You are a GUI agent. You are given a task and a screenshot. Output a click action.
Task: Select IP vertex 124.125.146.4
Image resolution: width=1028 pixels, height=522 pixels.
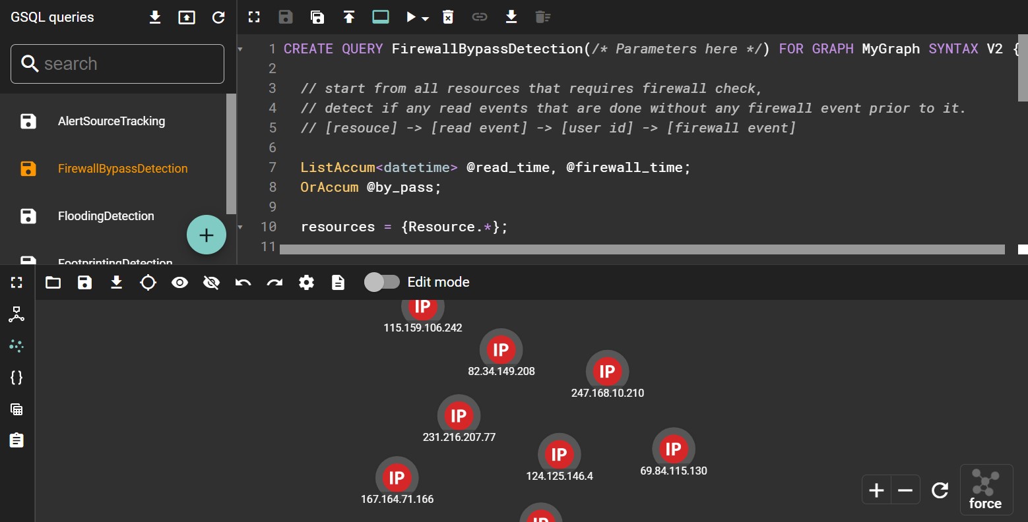coord(560,454)
